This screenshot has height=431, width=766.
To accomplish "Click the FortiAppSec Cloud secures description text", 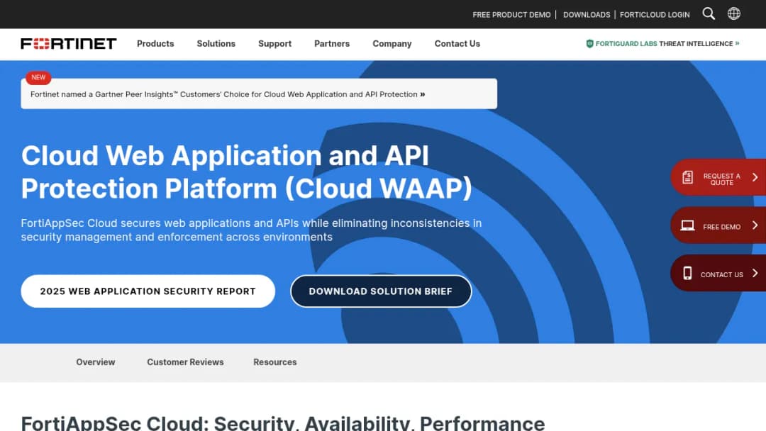I will [x=251, y=230].
